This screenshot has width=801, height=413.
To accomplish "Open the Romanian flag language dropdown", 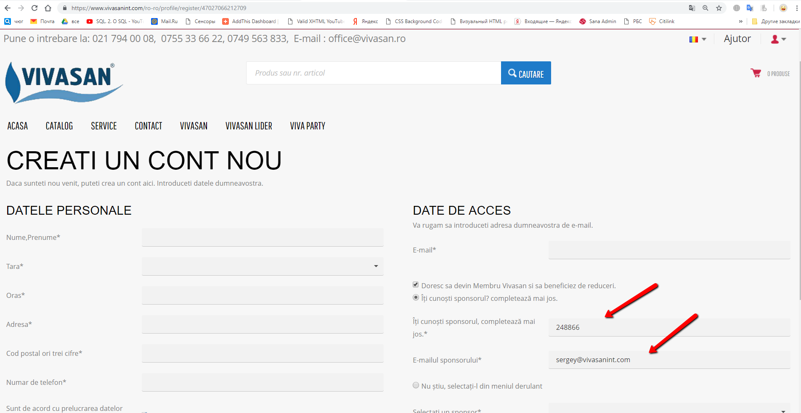I will pyautogui.click(x=698, y=39).
